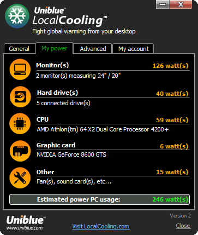Viewport: 198px width, 235px height.
Task: Click '5 connected drive(s)' text
Action: pos(63,103)
